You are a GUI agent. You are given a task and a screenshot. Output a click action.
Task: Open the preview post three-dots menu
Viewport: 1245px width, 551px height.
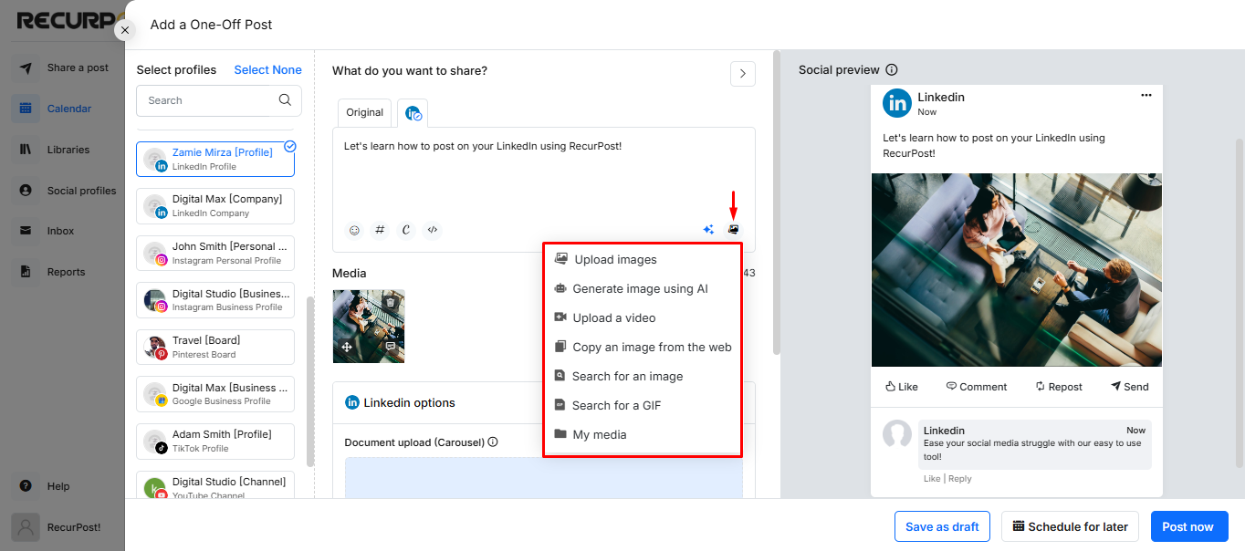tap(1146, 95)
